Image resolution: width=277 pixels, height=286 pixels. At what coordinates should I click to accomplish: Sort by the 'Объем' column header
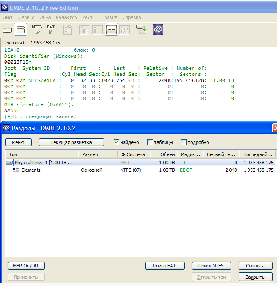coord(167,154)
